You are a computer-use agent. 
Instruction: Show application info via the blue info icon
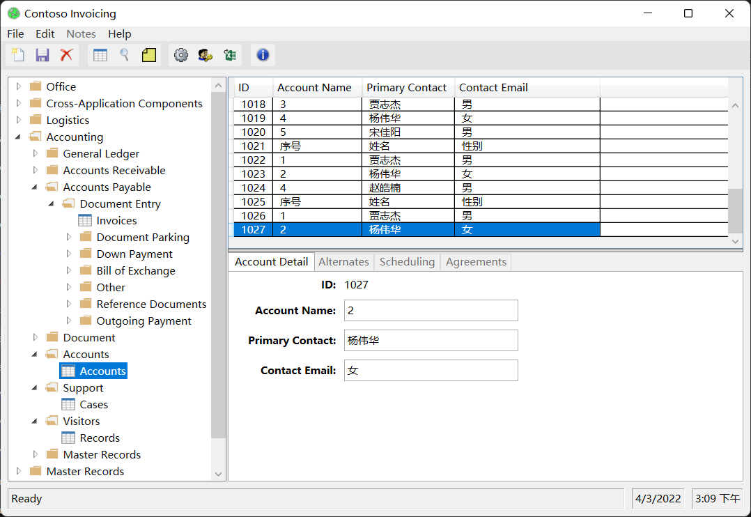tap(263, 54)
